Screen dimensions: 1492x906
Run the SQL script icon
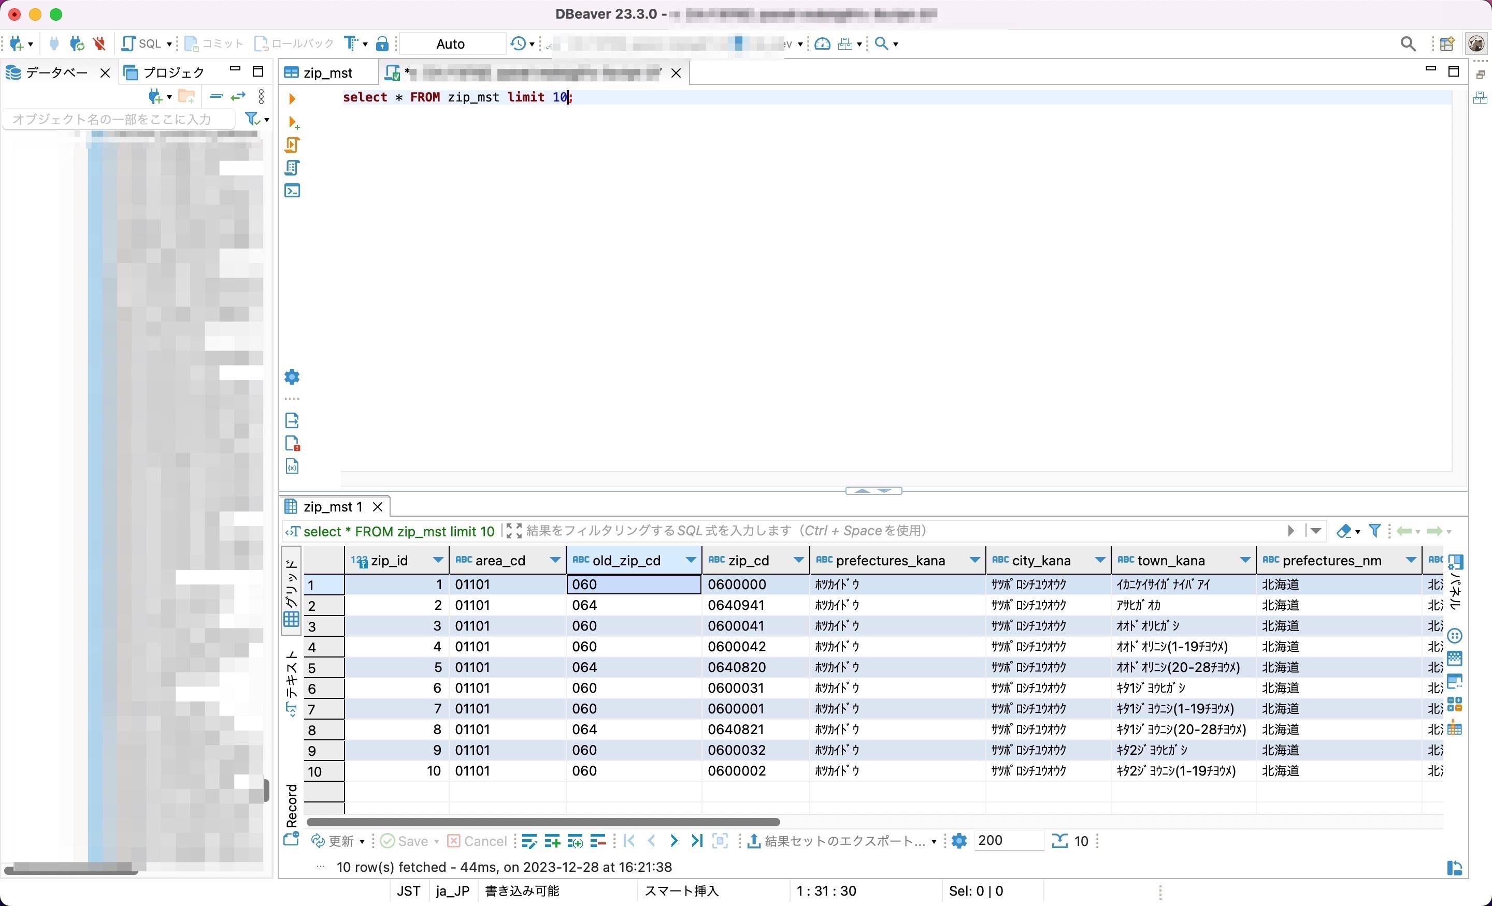click(292, 145)
